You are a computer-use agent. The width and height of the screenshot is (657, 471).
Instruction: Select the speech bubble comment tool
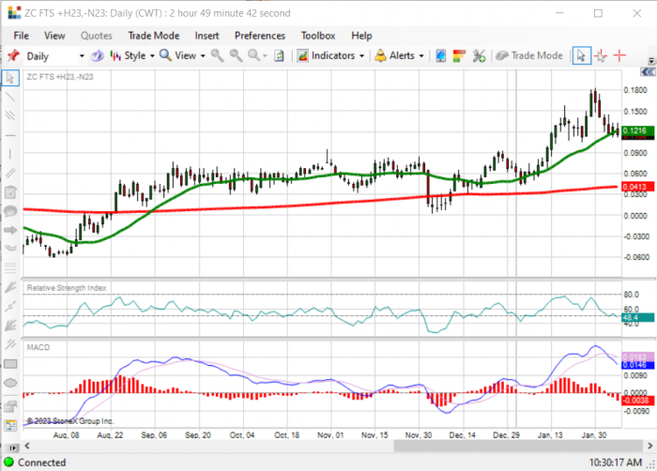10,211
